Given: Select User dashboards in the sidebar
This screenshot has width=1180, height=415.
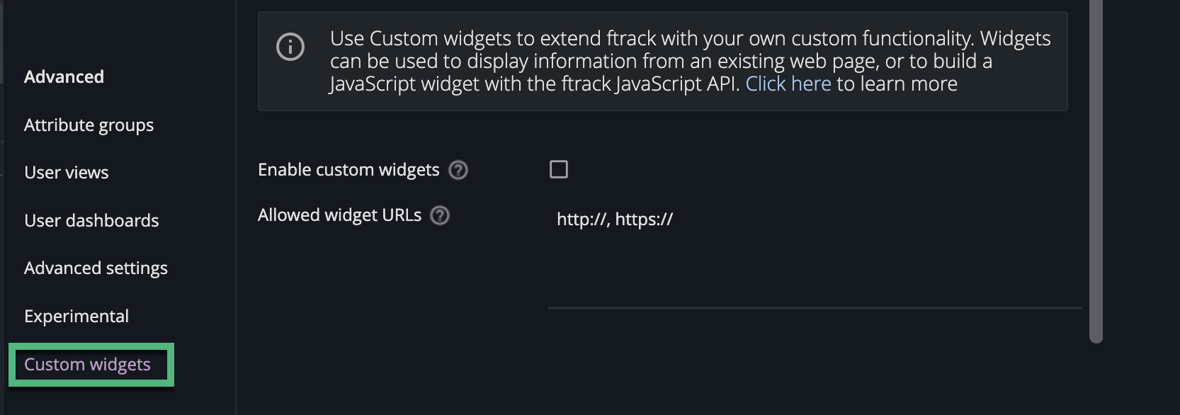Looking at the screenshot, I should pyautogui.click(x=91, y=220).
